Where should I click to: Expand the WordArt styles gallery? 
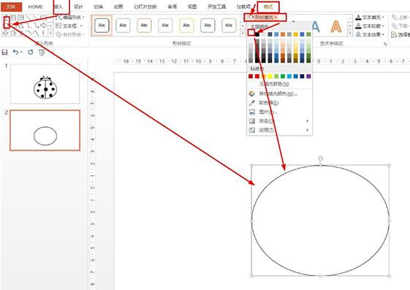click(x=350, y=34)
